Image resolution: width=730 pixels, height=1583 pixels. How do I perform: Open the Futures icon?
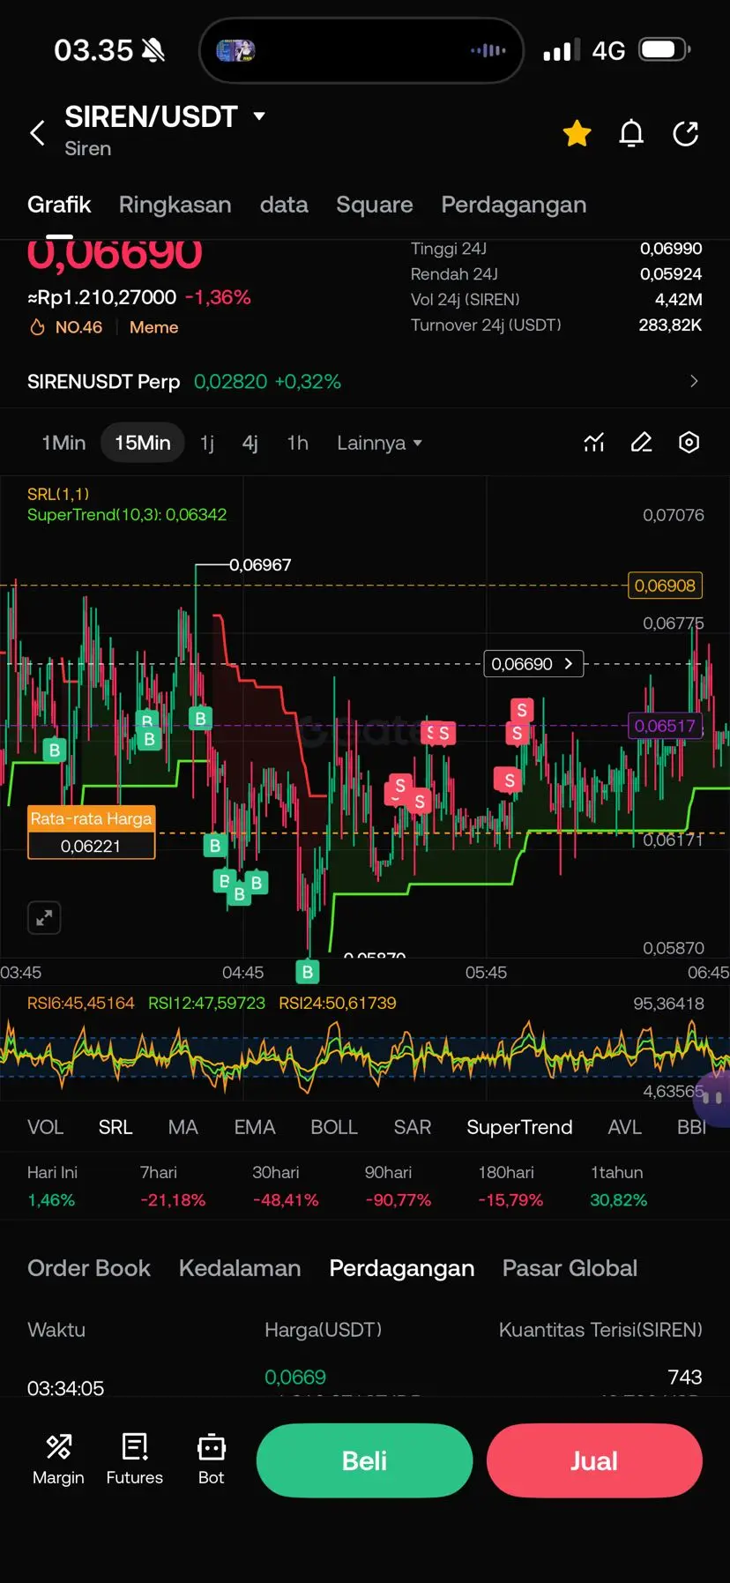coord(135,1460)
